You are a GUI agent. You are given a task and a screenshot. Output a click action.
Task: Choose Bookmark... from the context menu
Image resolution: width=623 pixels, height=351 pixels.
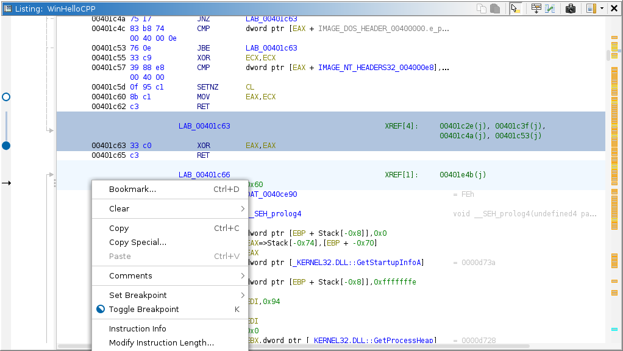(x=132, y=190)
